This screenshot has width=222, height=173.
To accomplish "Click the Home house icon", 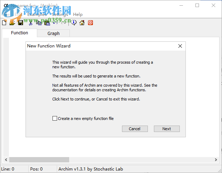I will [82, 23].
